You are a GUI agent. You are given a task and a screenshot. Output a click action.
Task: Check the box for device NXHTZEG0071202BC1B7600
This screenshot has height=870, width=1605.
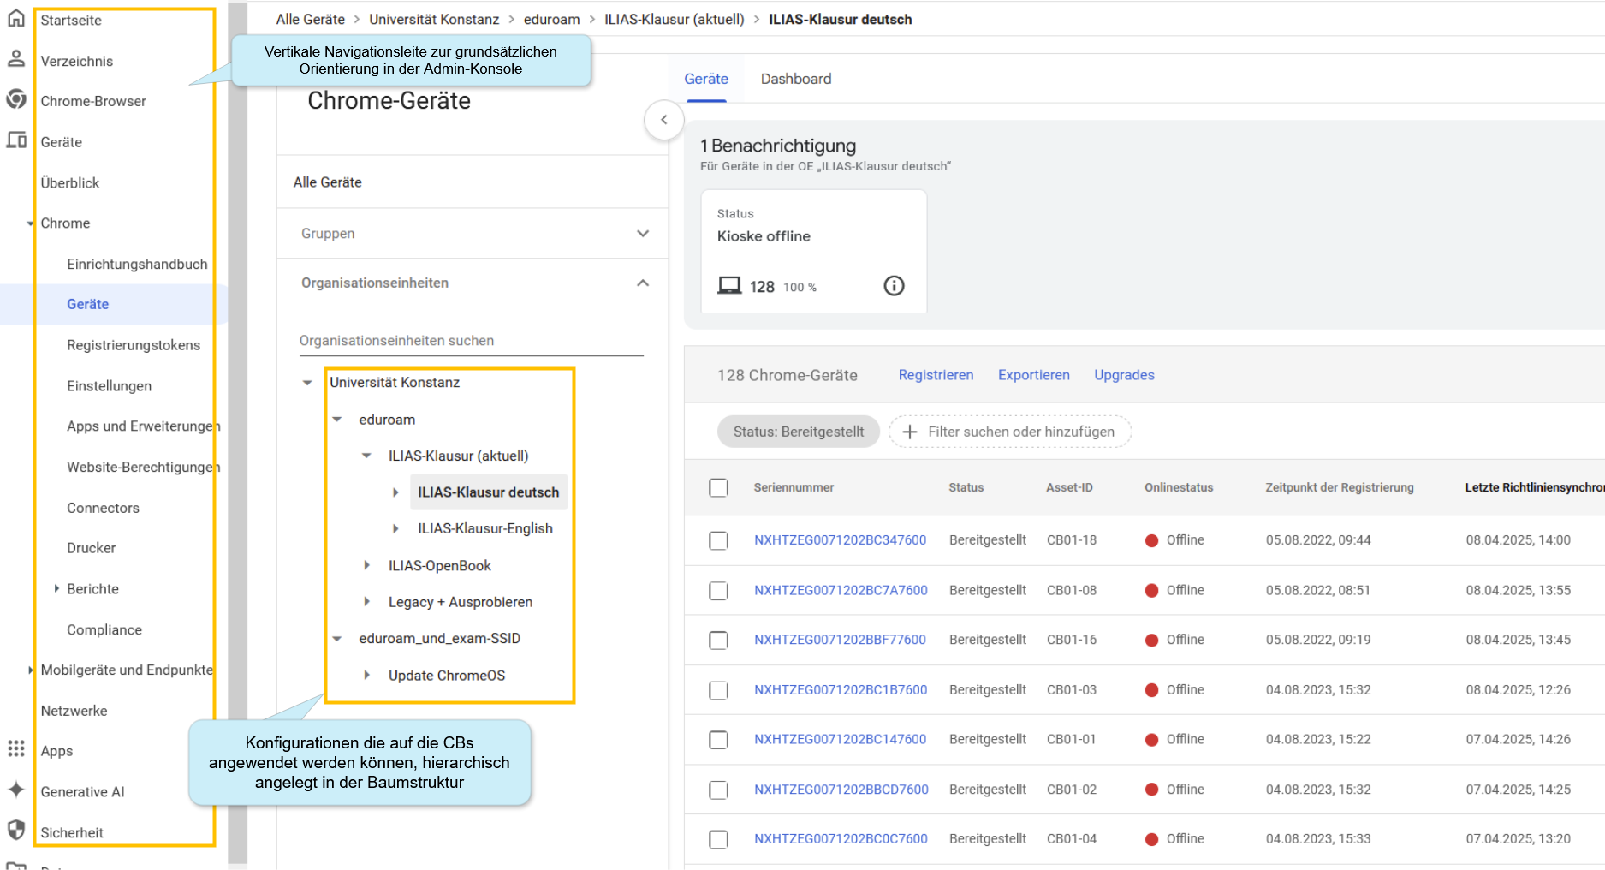[x=718, y=690]
